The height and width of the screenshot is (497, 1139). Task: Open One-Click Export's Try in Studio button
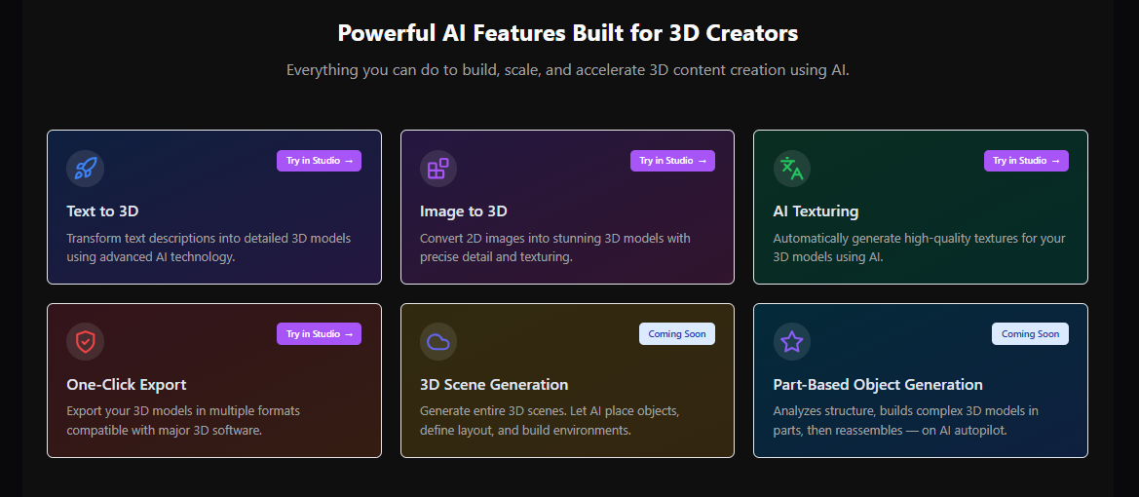pyautogui.click(x=319, y=334)
